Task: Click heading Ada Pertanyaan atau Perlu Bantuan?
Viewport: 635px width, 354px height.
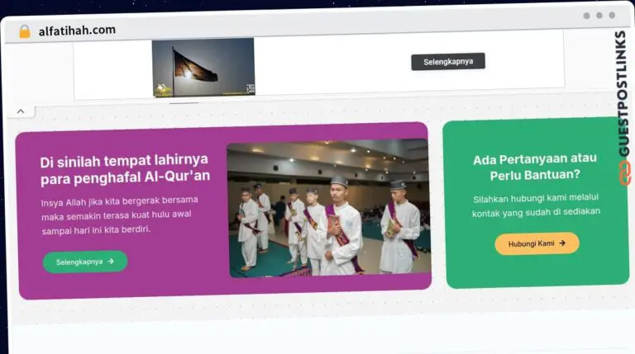Action: click(535, 167)
